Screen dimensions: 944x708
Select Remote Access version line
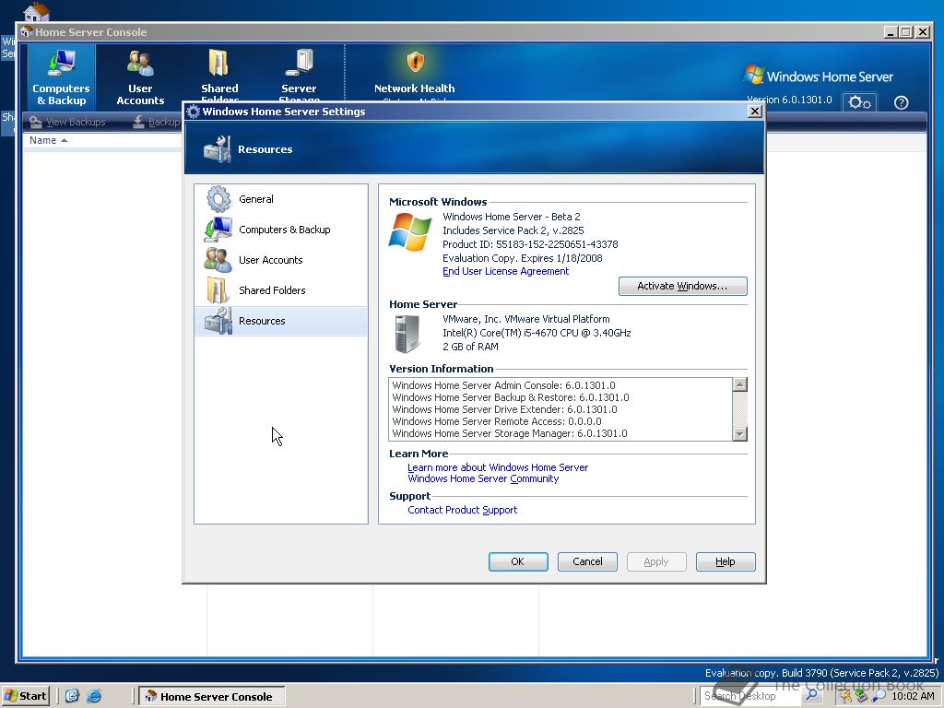point(497,421)
